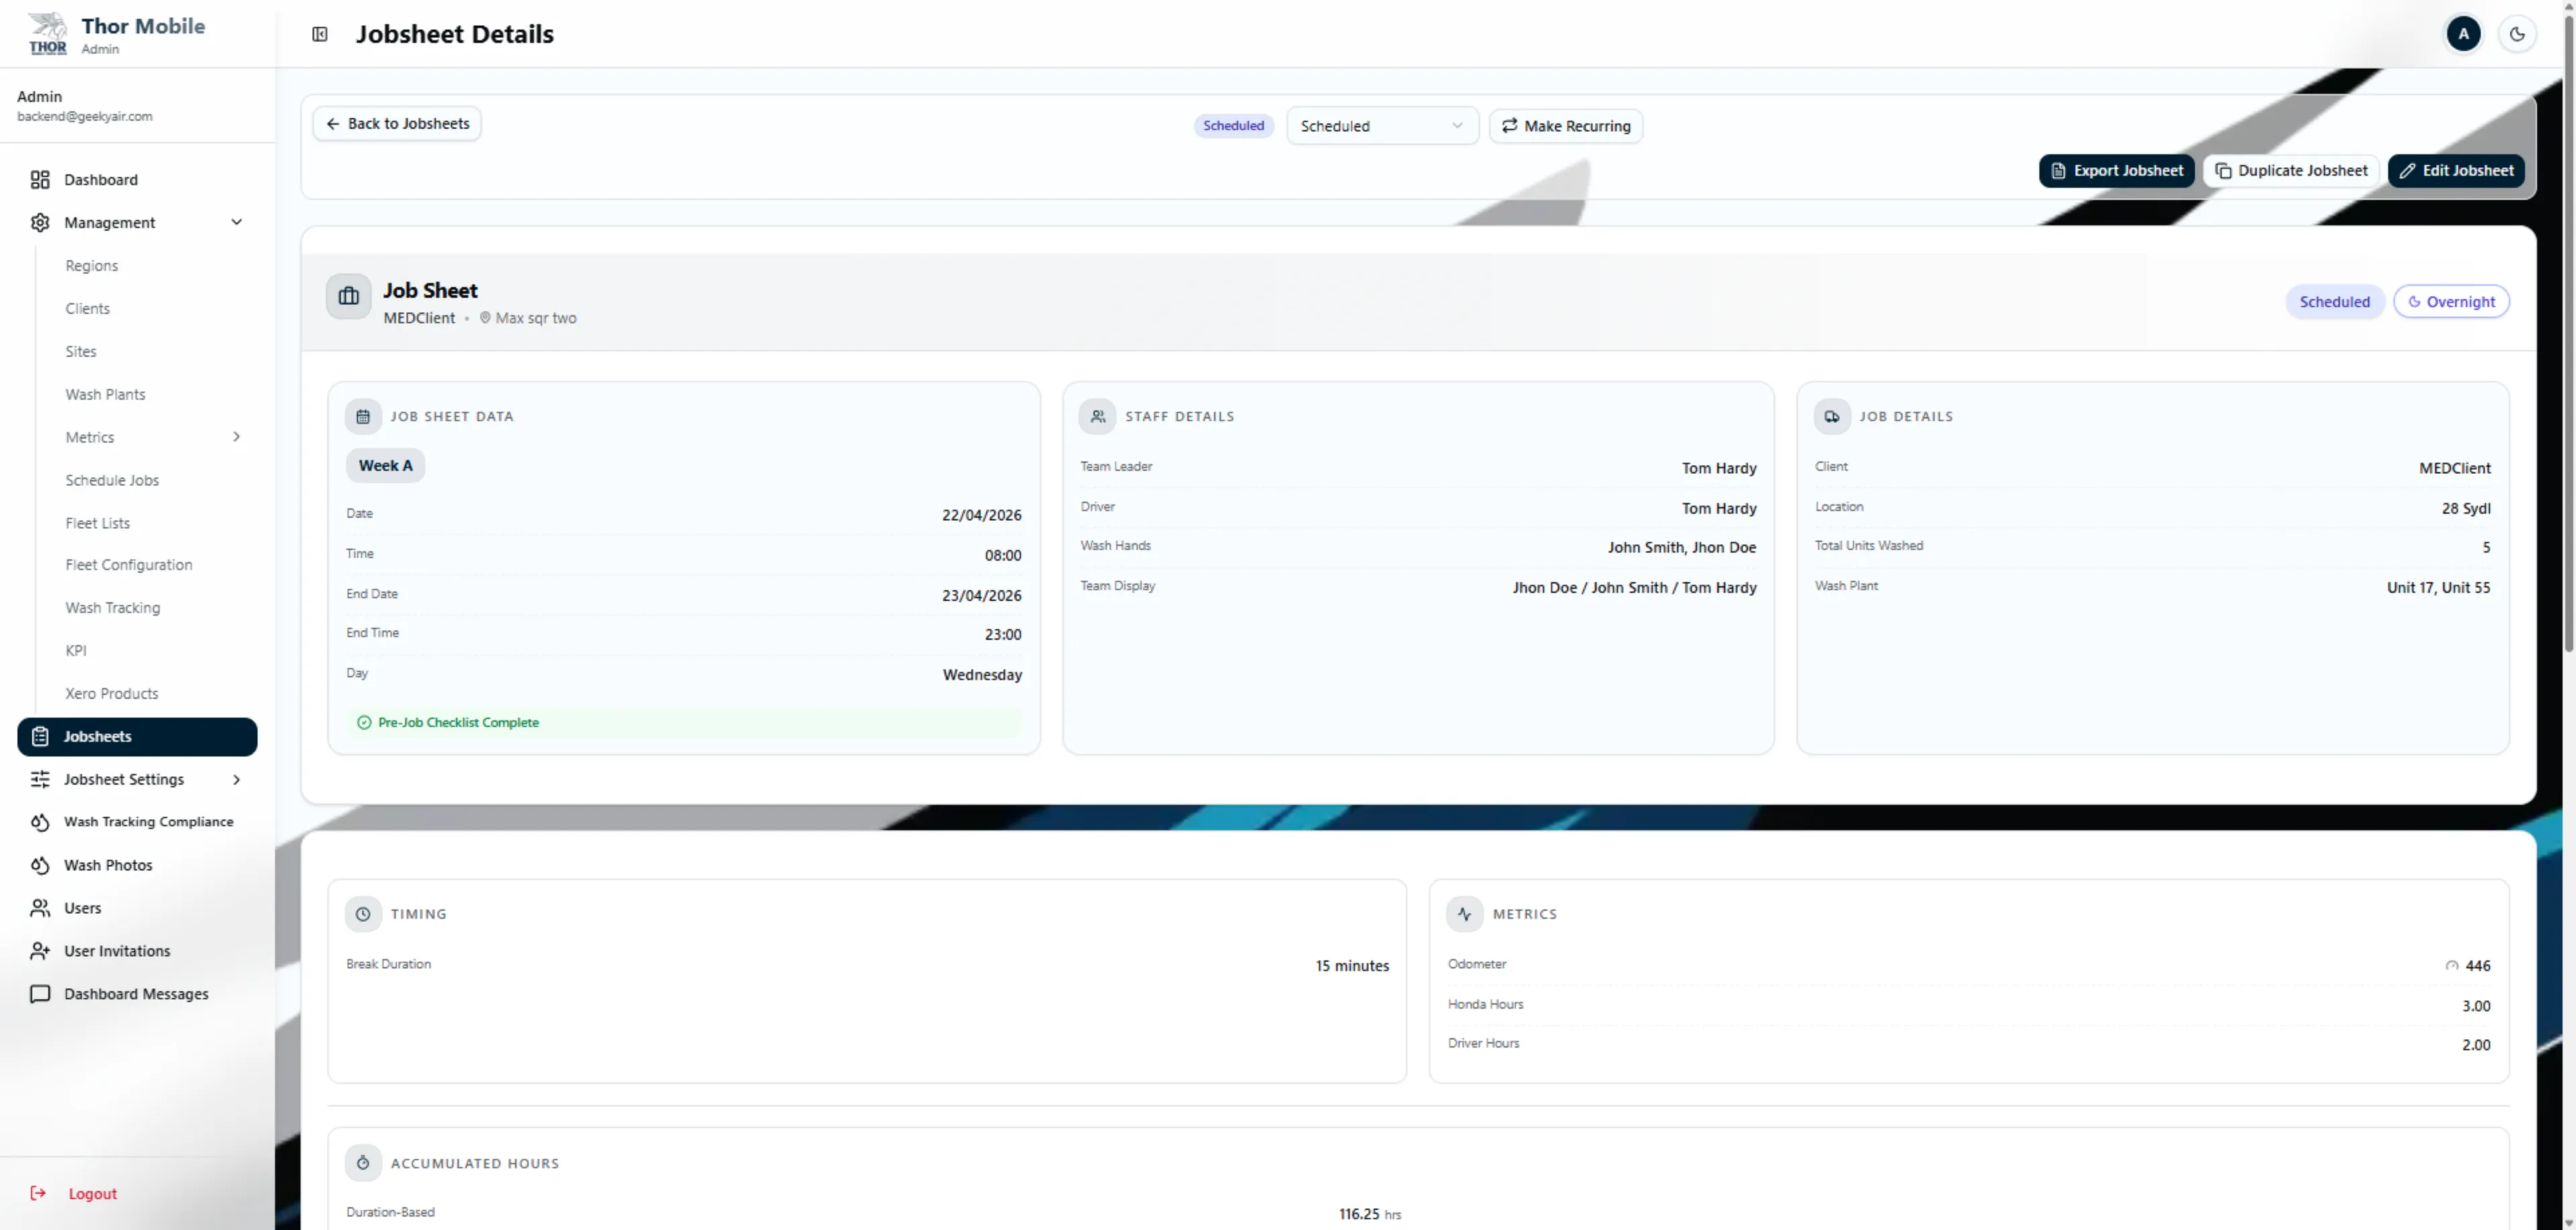
Task: Click the Scheduled pill in Job Sheet header
Action: point(2334,302)
